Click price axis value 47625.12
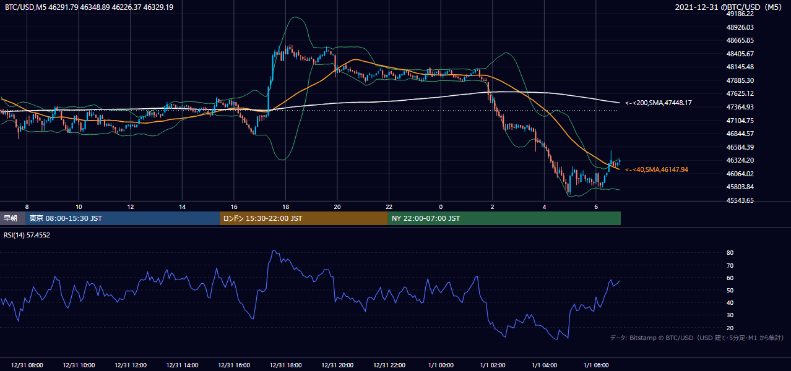Image resolution: width=791 pixels, height=371 pixels. (740, 93)
